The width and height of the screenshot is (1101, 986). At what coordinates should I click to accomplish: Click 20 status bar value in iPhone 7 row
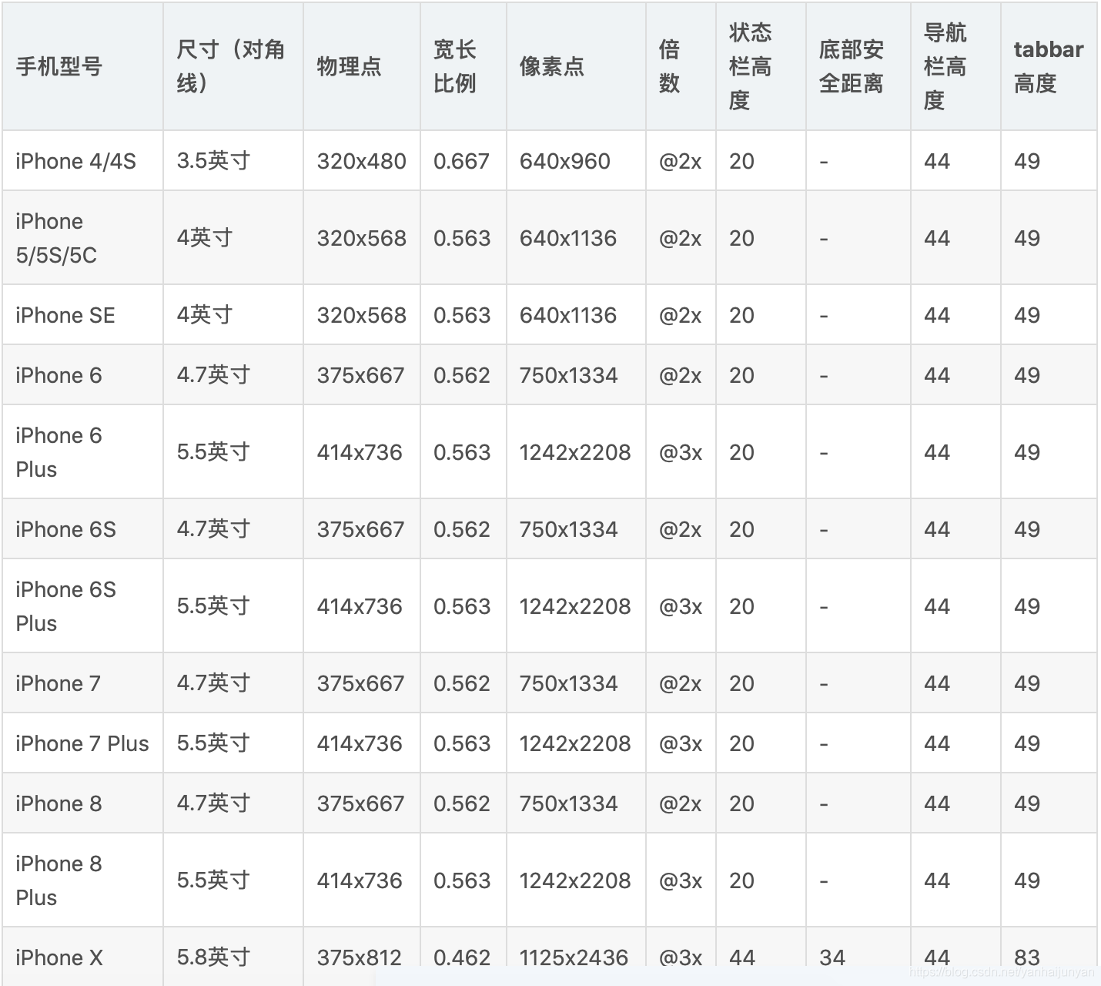pyautogui.click(x=741, y=683)
